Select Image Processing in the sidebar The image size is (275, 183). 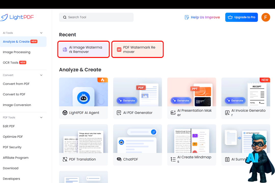17,52
